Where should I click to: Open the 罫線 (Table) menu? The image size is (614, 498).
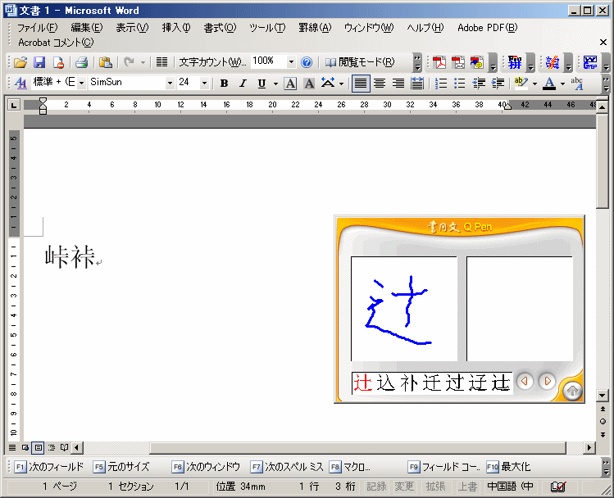[x=314, y=27]
